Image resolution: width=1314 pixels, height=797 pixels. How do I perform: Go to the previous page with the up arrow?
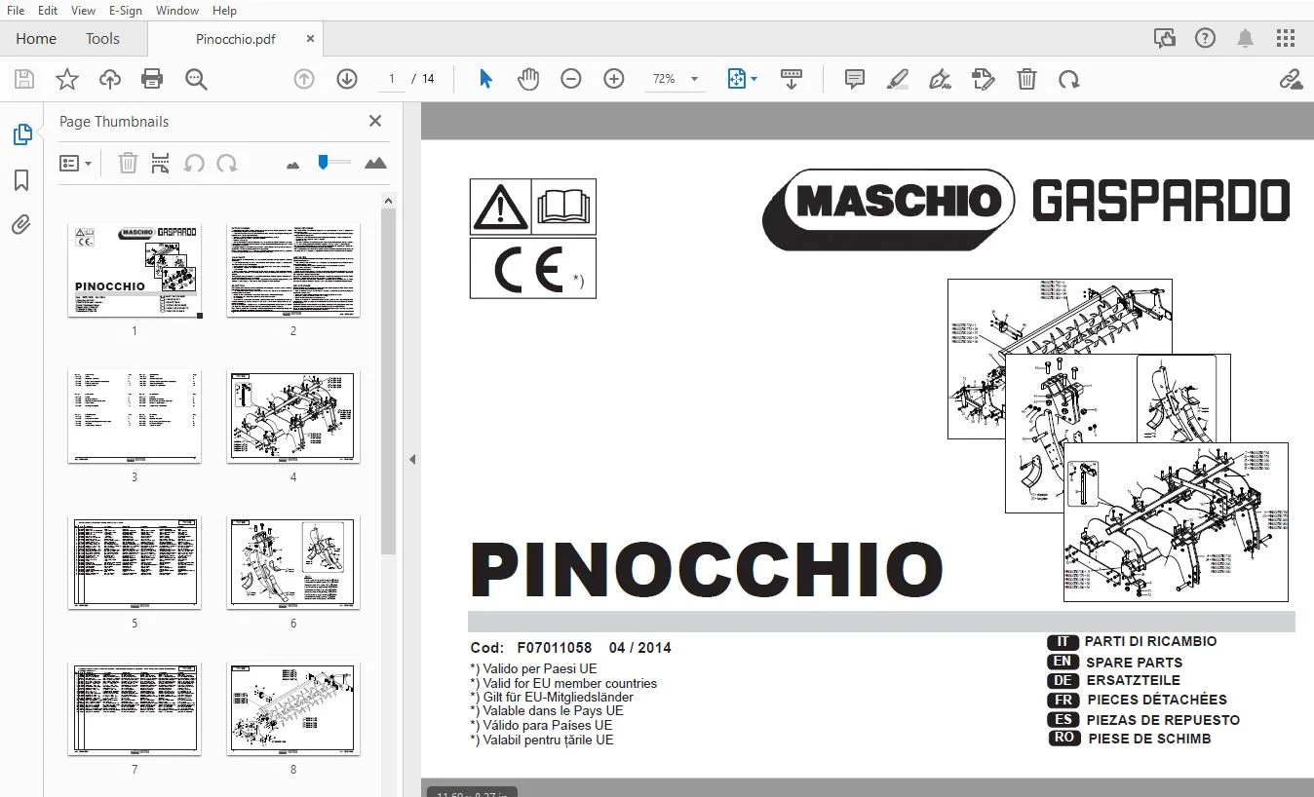point(304,79)
